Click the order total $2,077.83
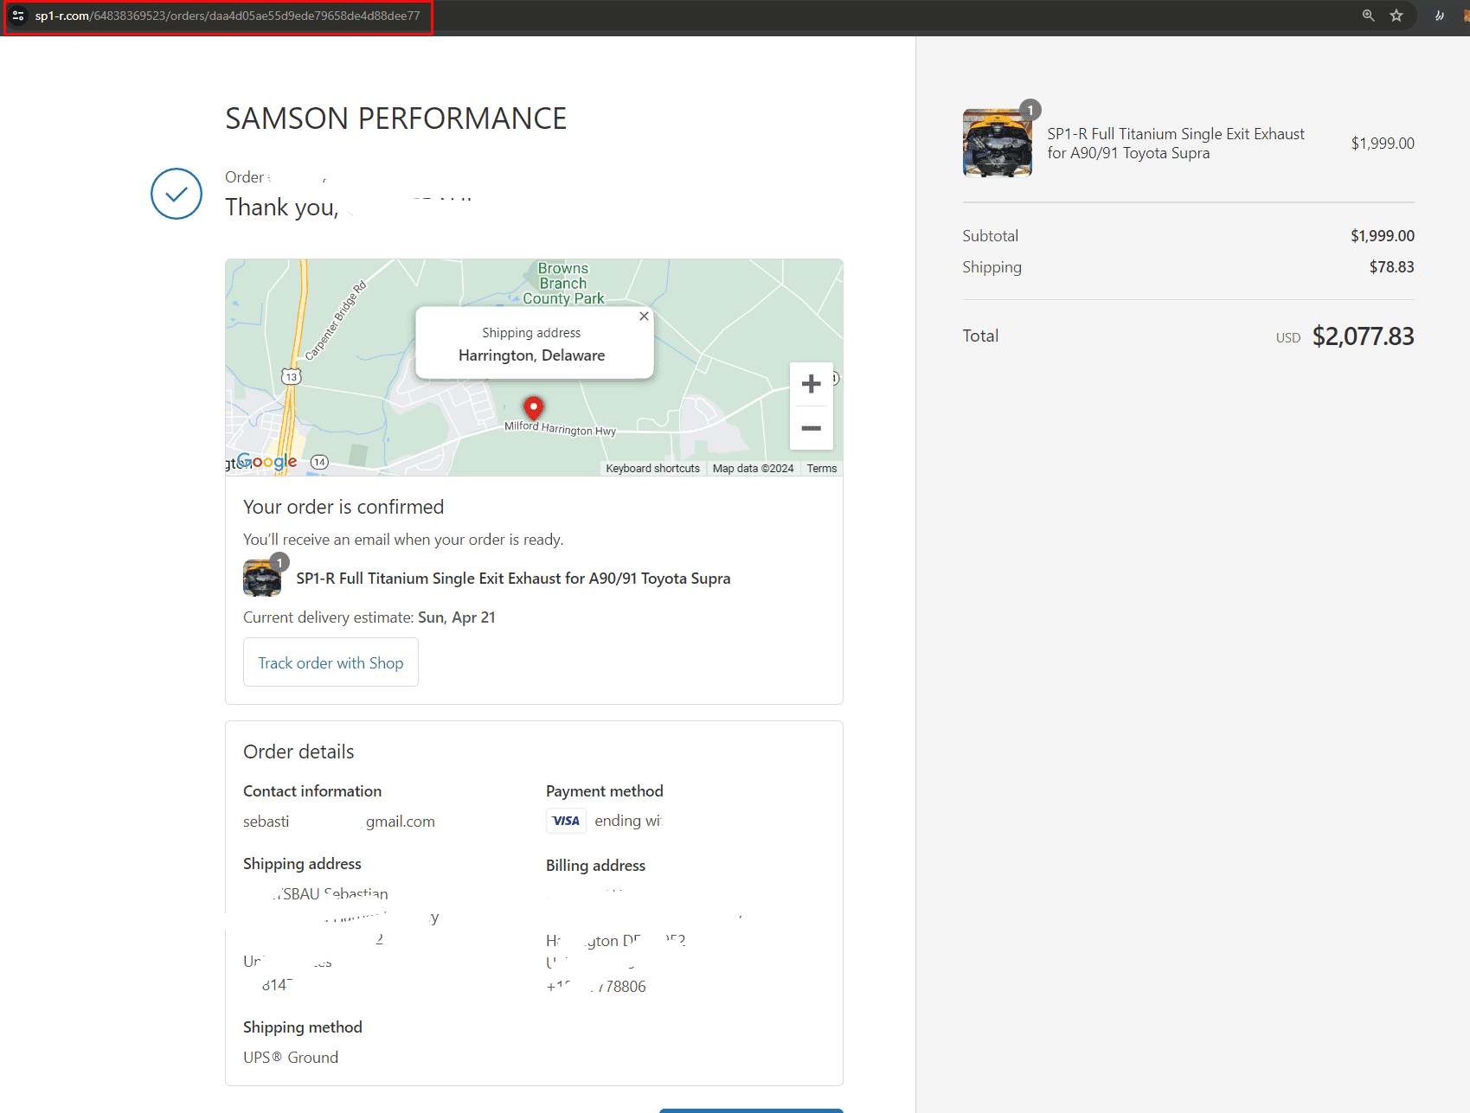Viewport: 1470px width, 1113px height. 1363,336
